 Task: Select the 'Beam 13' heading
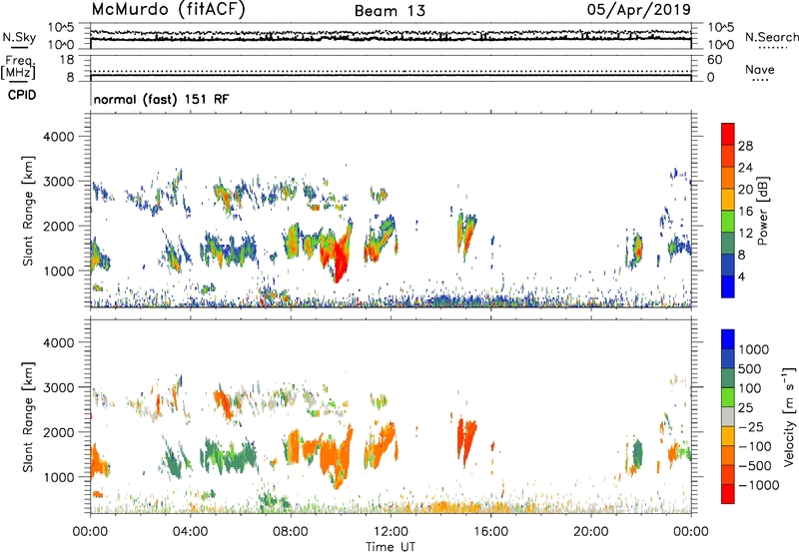pyautogui.click(x=390, y=11)
